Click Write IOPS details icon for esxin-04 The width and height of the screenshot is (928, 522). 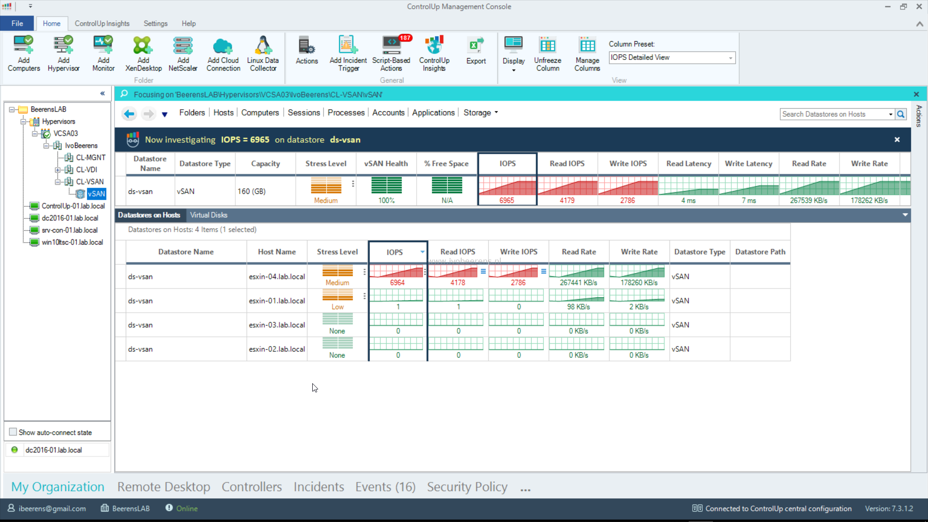(544, 271)
